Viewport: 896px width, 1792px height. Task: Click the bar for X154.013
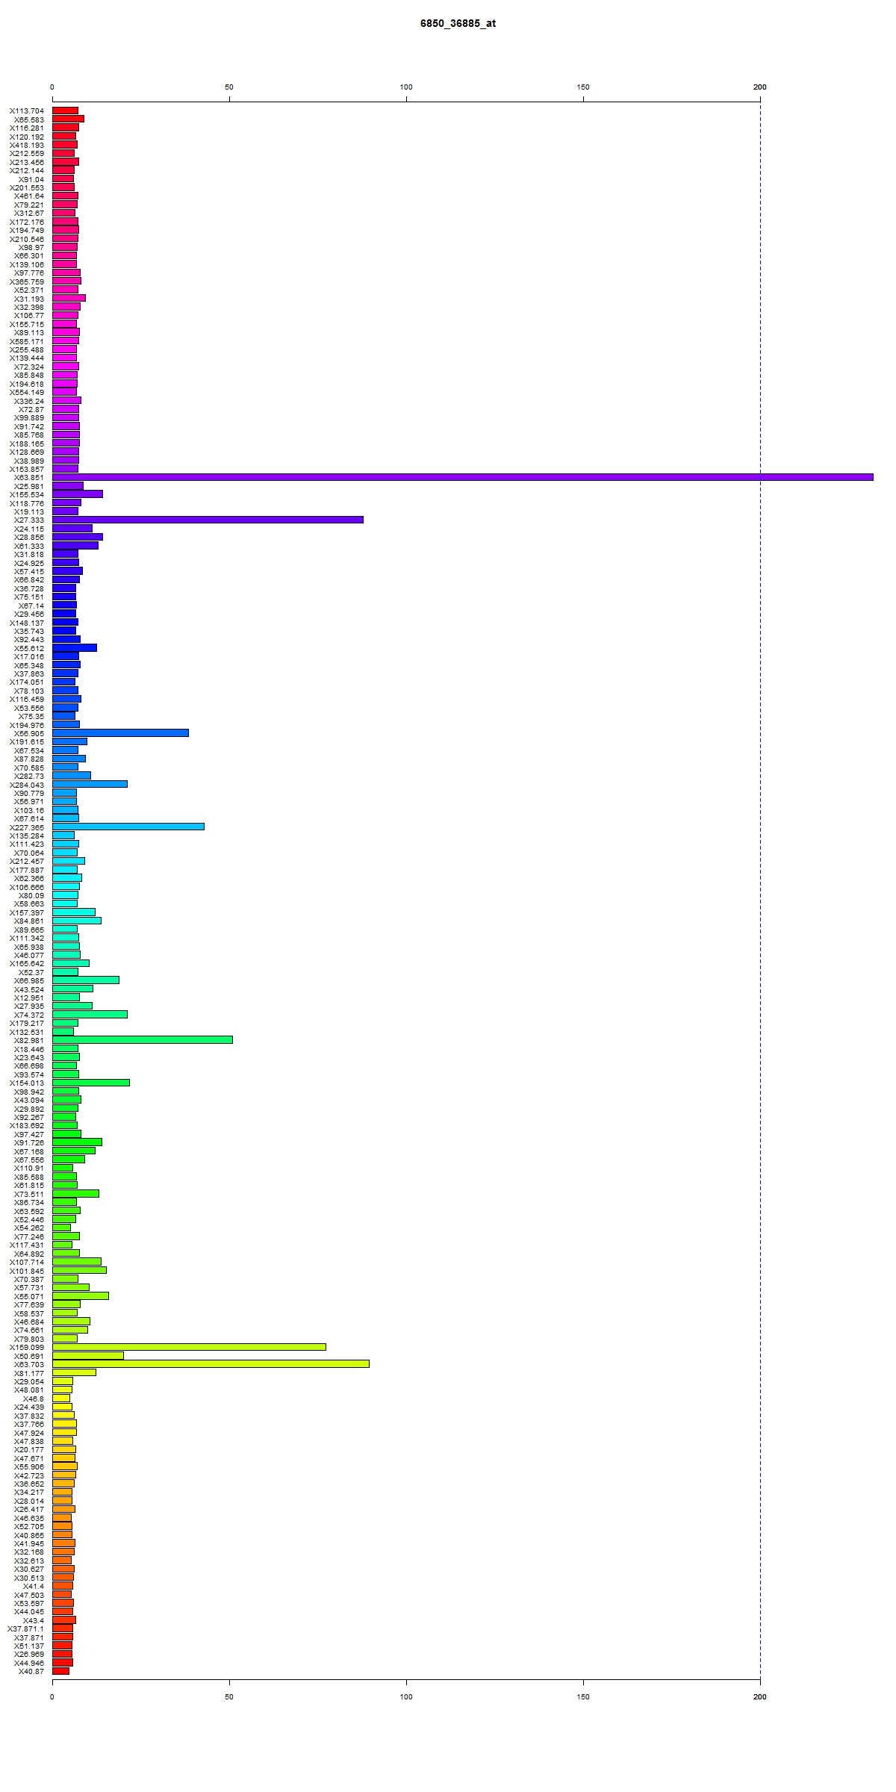click(x=91, y=1083)
